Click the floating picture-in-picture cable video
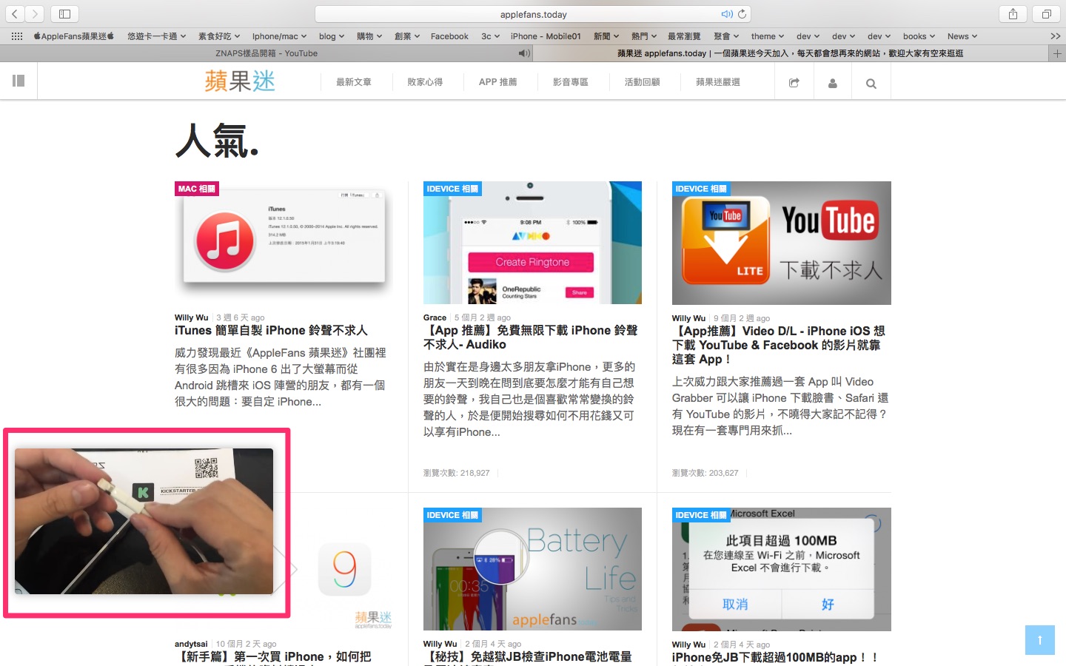 144,521
